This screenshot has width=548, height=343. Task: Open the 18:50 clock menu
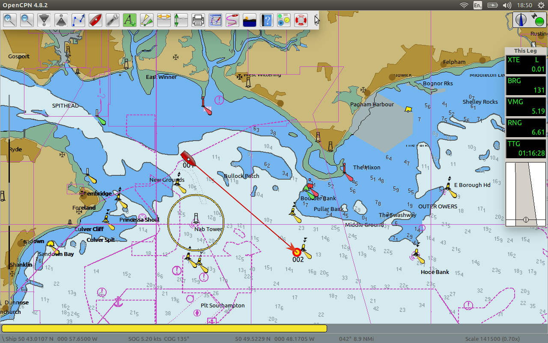click(x=524, y=5)
